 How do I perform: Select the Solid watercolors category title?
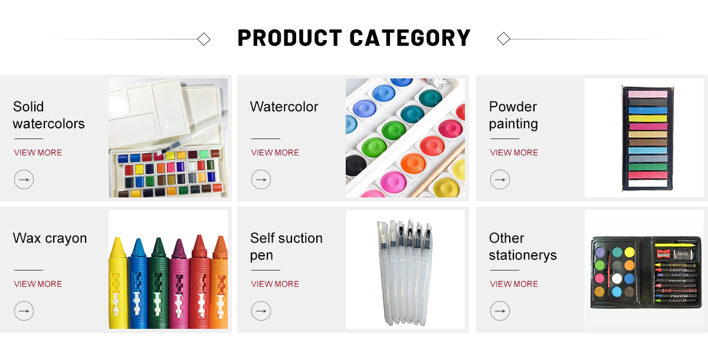tap(49, 115)
